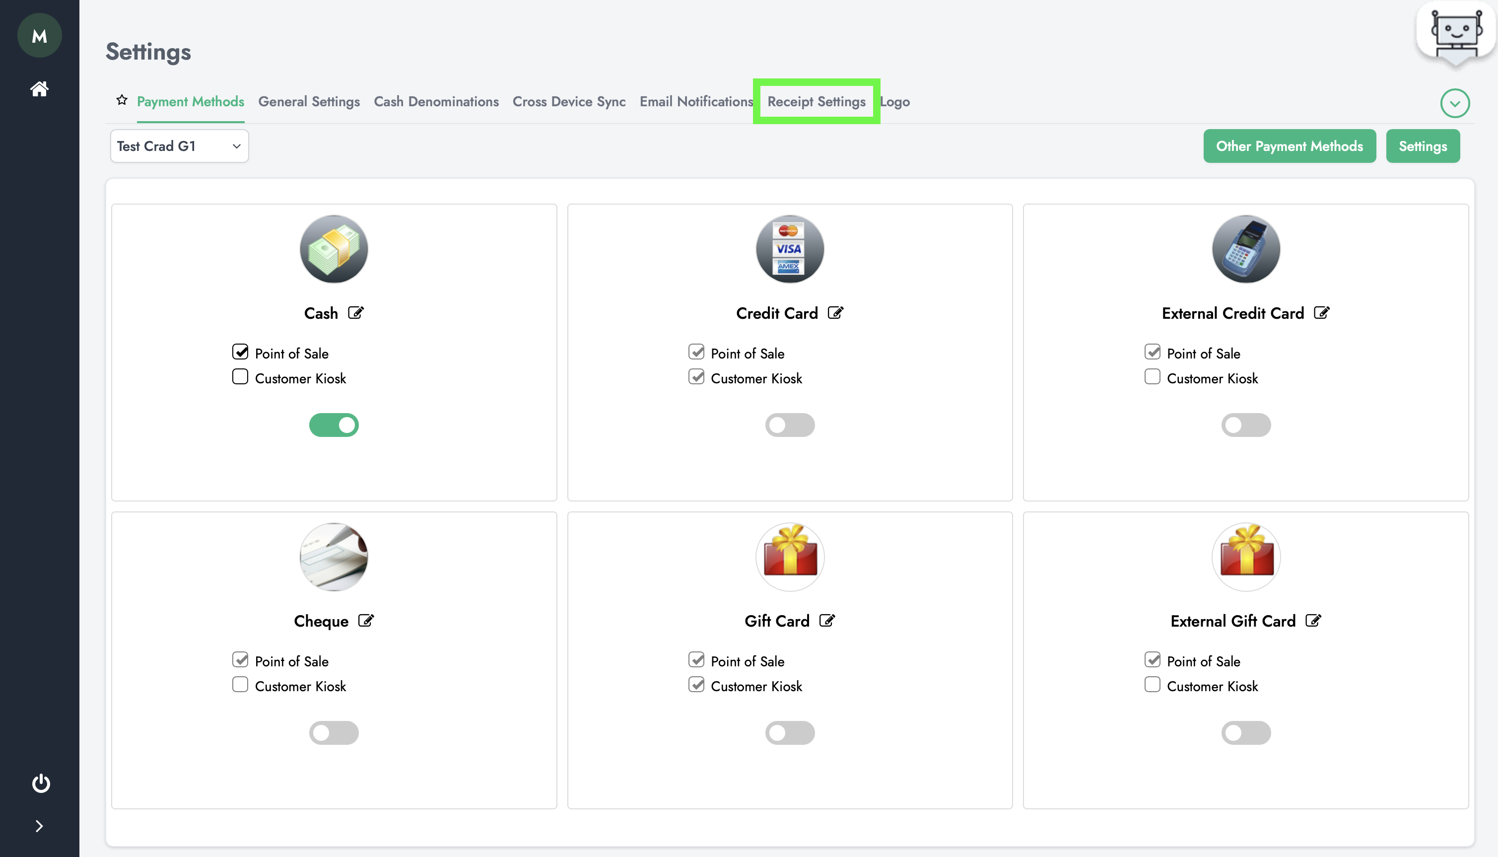Click the Settings button top-right
This screenshot has height=857, width=1498.
(1423, 146)
